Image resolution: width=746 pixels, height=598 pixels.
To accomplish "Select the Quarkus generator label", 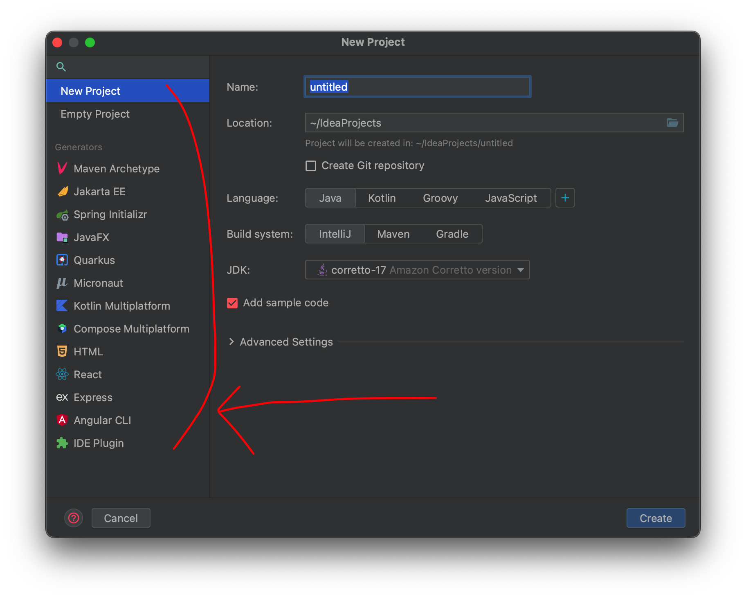I will pos(94,260).
